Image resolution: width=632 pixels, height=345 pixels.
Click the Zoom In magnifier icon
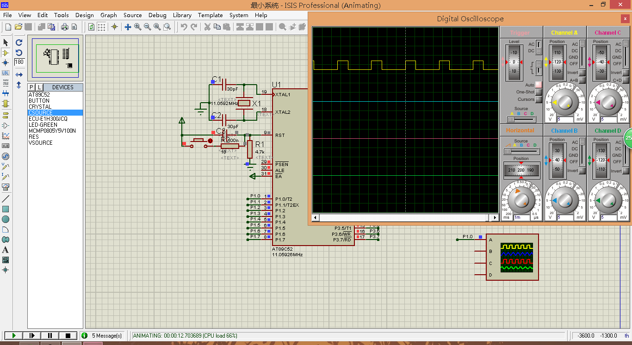tap(138, 27)
